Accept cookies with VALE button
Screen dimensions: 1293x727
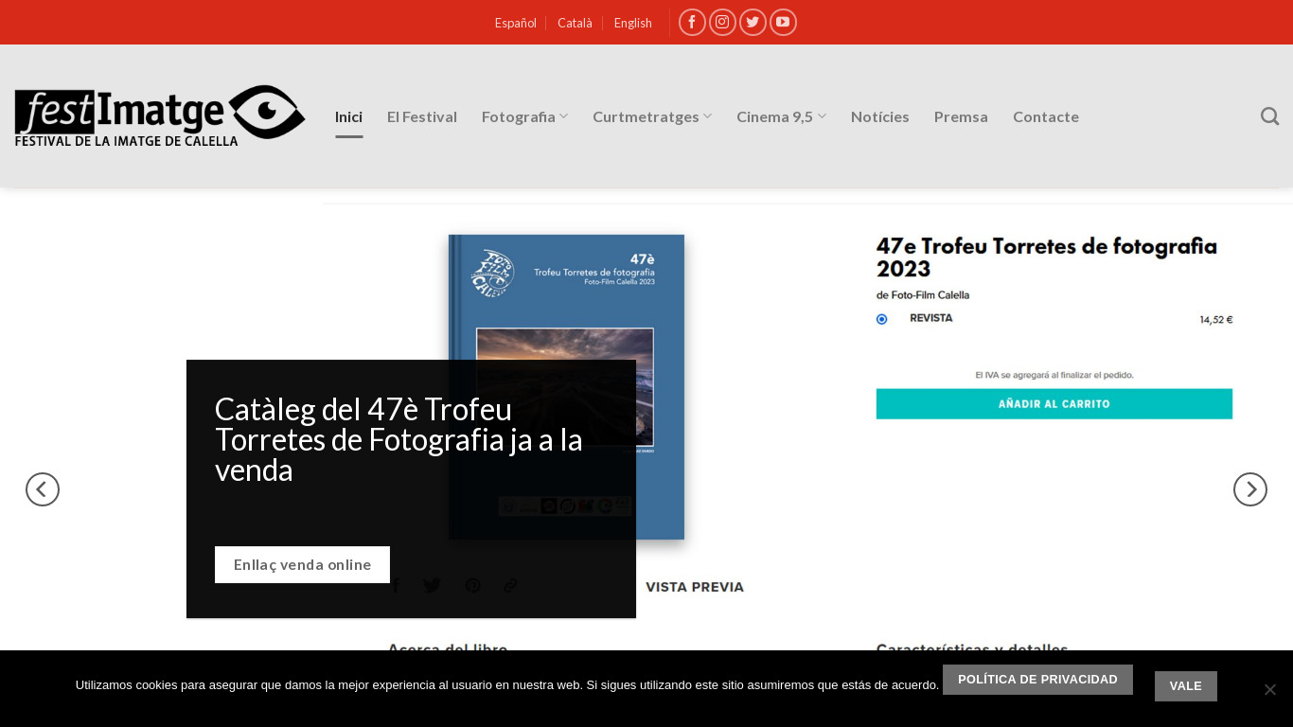[x=1186, y=686]
